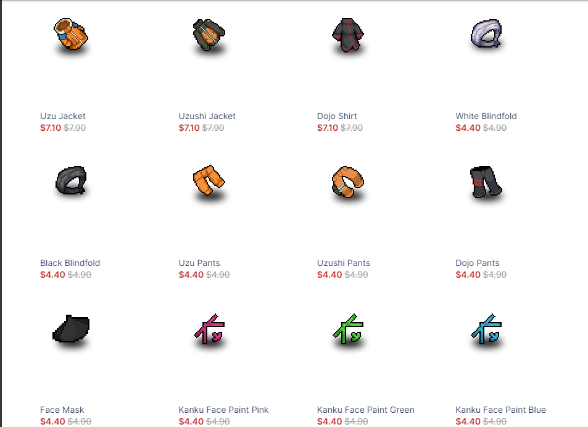588x427 pixels.
Task: Open the Uzushi Pants item image
Action: pos(347,182)
